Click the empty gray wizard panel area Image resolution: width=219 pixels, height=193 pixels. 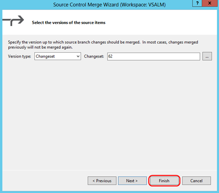(x=109, y=114)
